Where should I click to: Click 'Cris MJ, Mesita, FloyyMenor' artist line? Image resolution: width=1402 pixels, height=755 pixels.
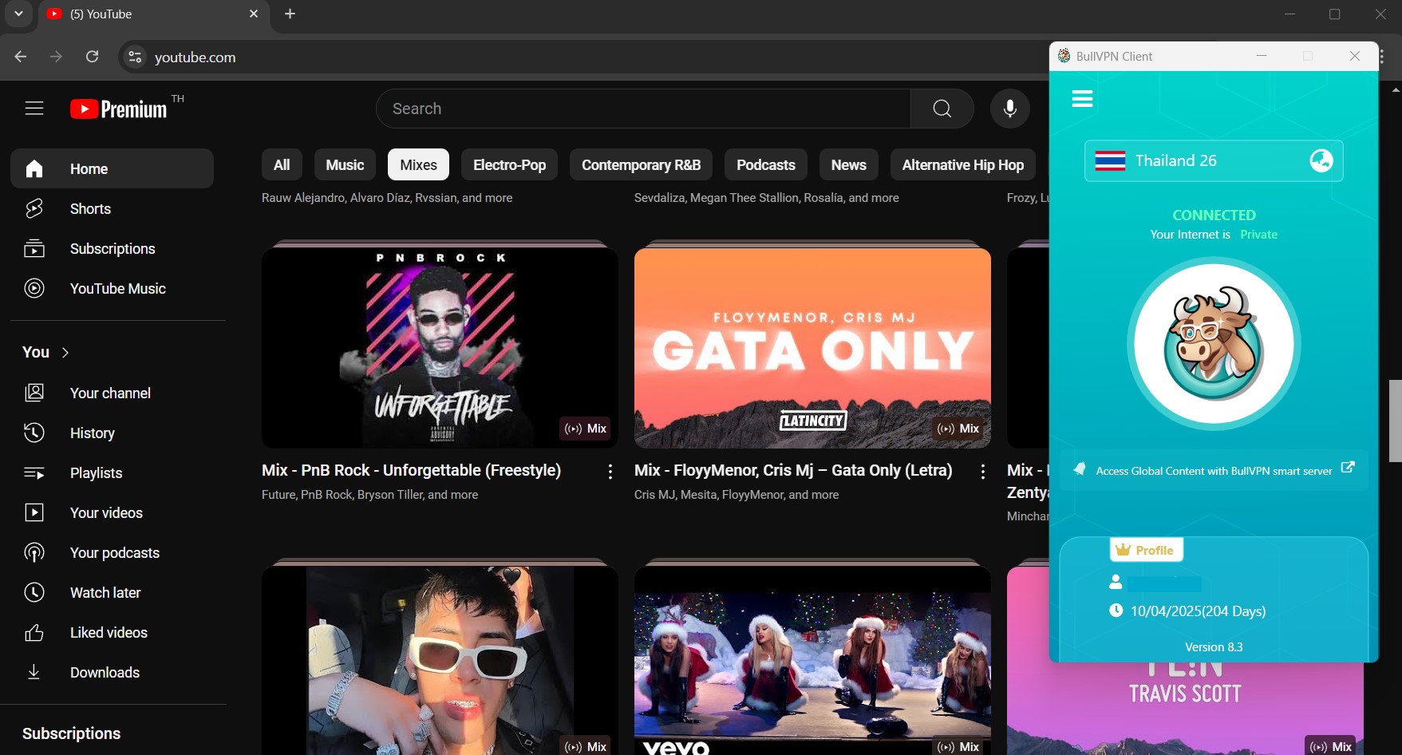pyautogui.click(x=737, y=495)
